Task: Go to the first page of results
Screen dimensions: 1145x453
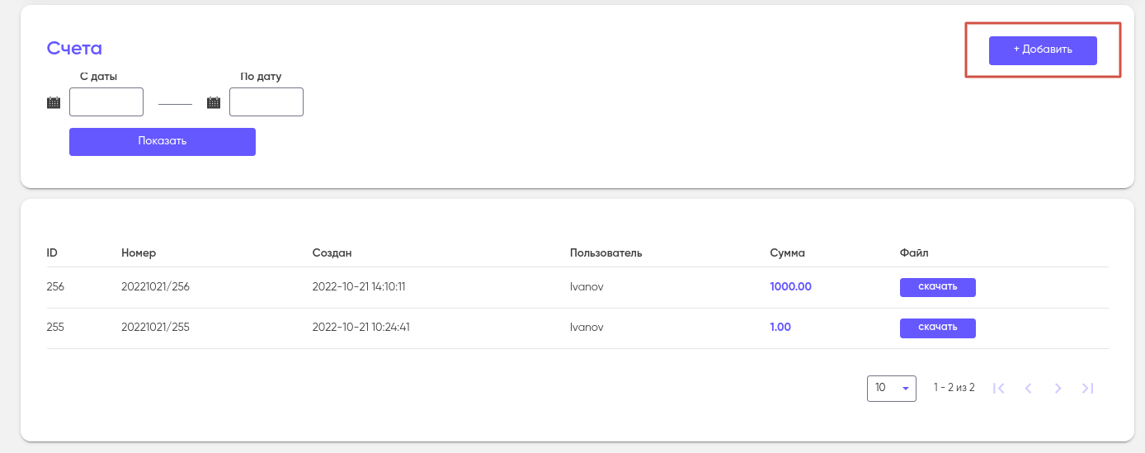Action: [998, 388]
